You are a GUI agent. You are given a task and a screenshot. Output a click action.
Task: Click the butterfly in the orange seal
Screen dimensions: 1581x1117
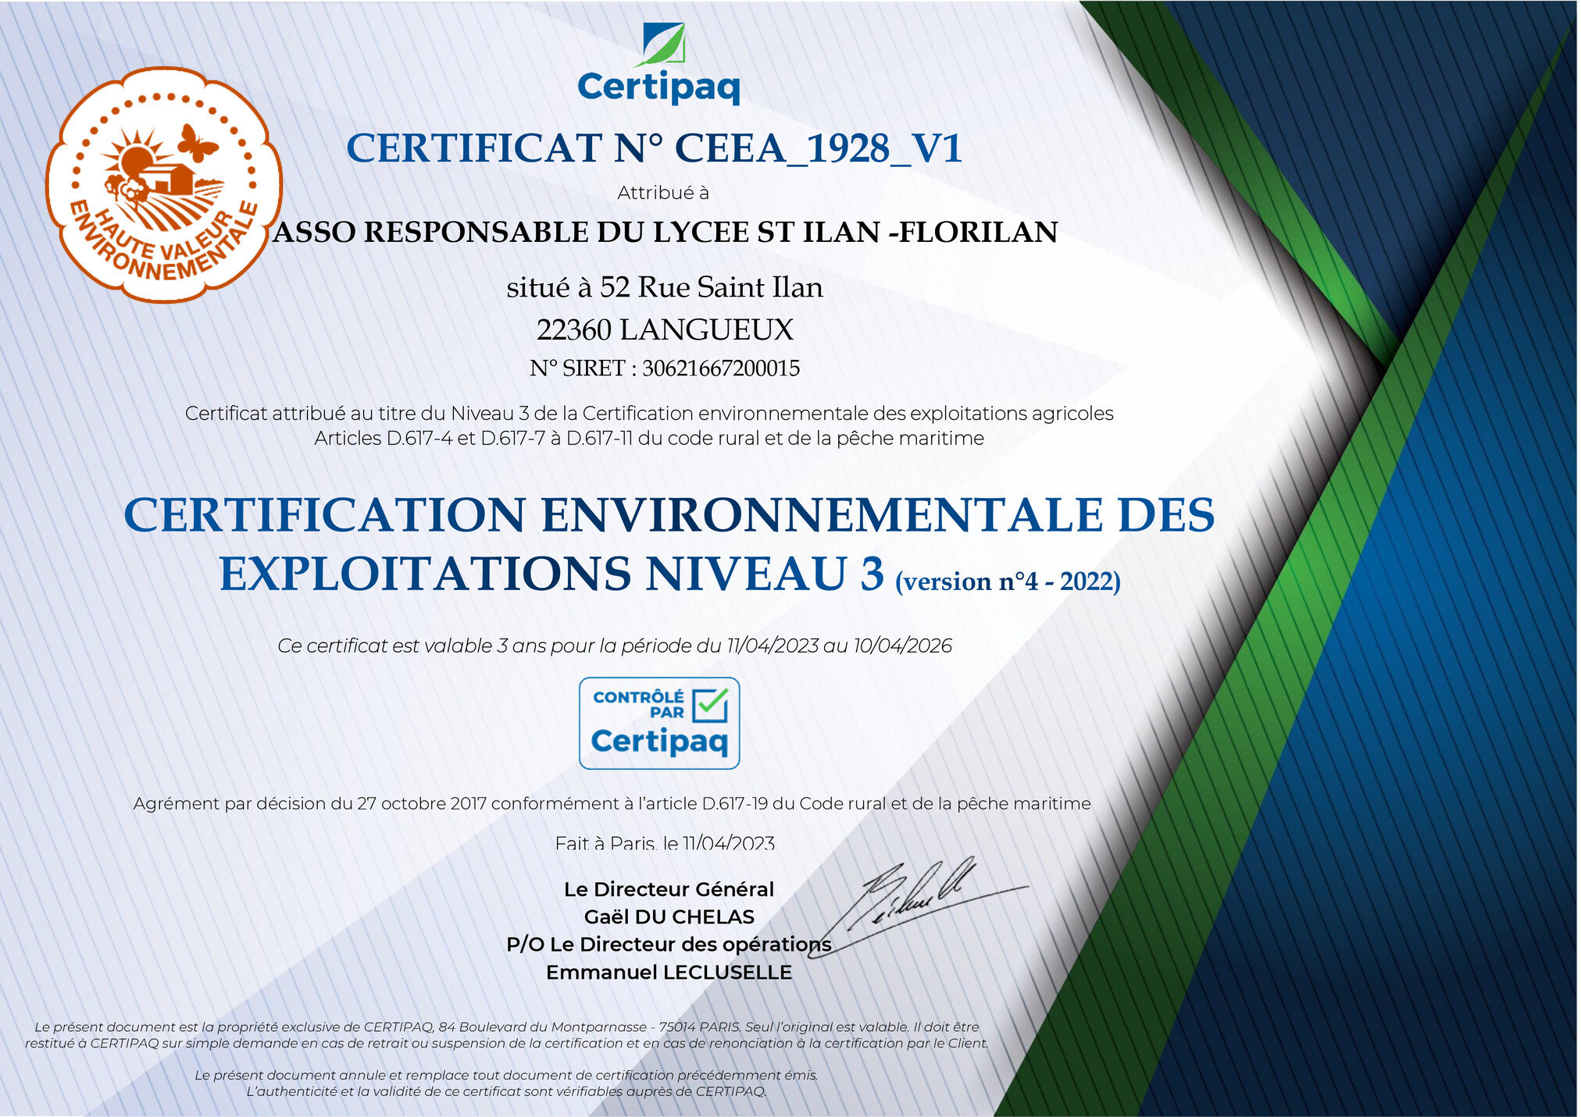[x=197, y=143]
